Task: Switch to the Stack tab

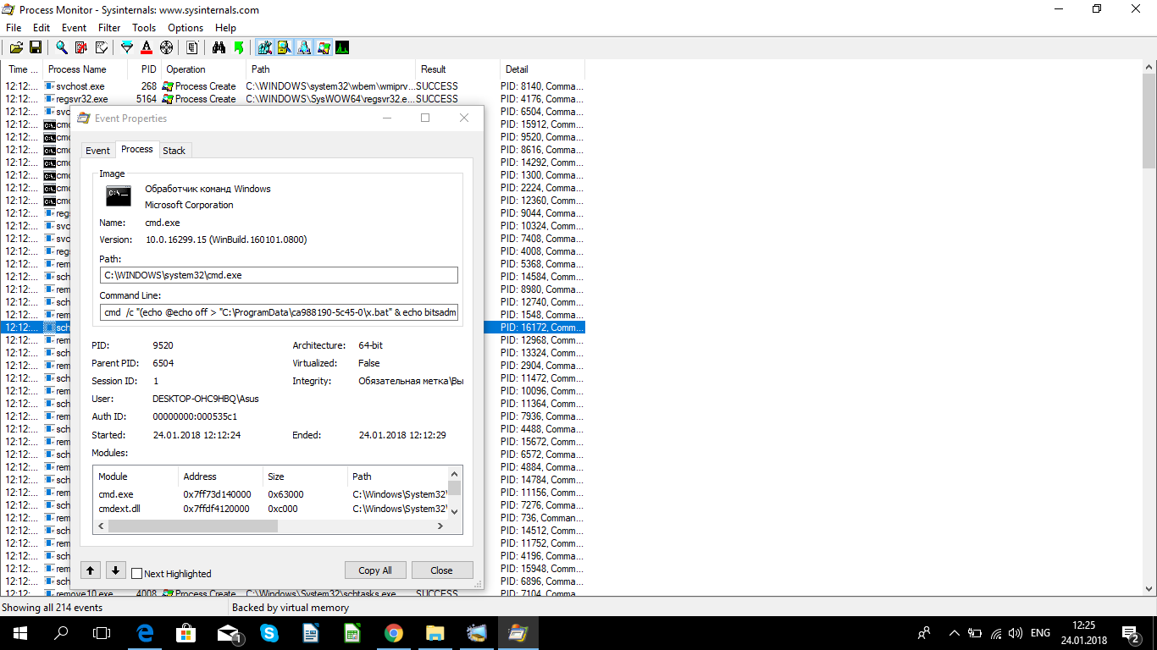Action: [174, 151]
